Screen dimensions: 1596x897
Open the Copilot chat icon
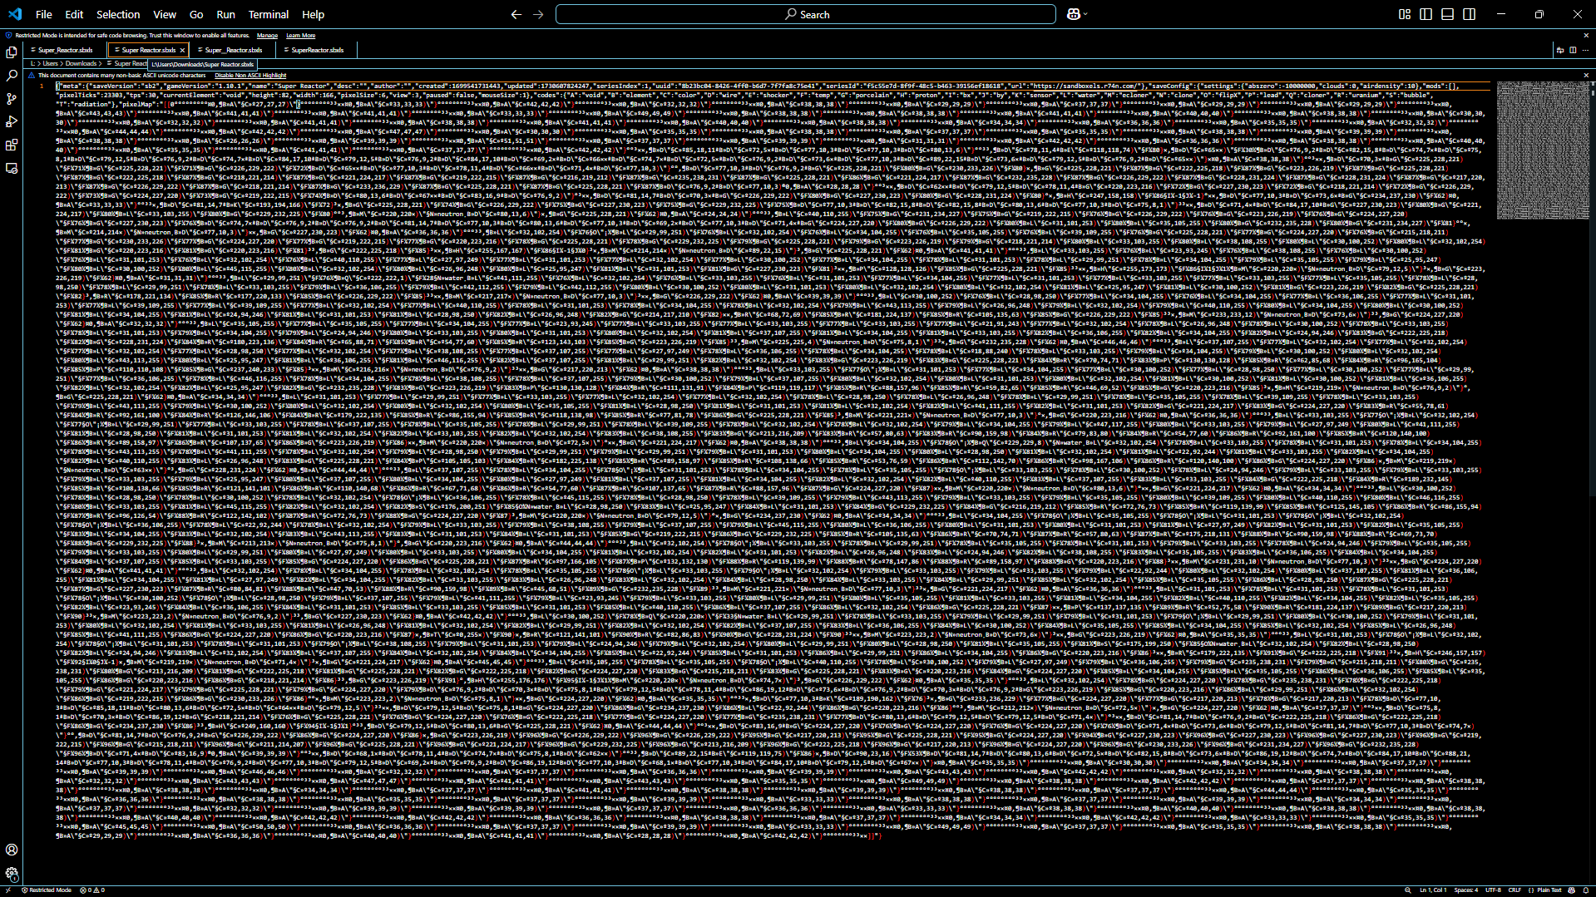point(1073,14)
